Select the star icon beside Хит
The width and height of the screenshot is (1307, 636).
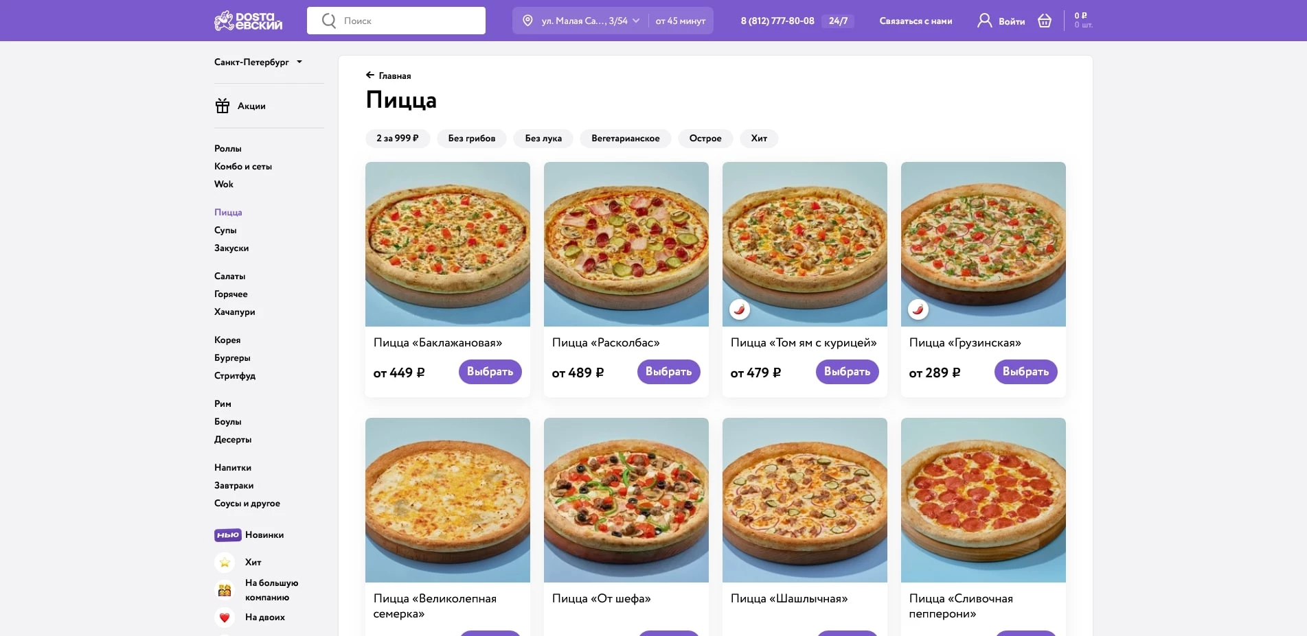click(x=224, y=562)
